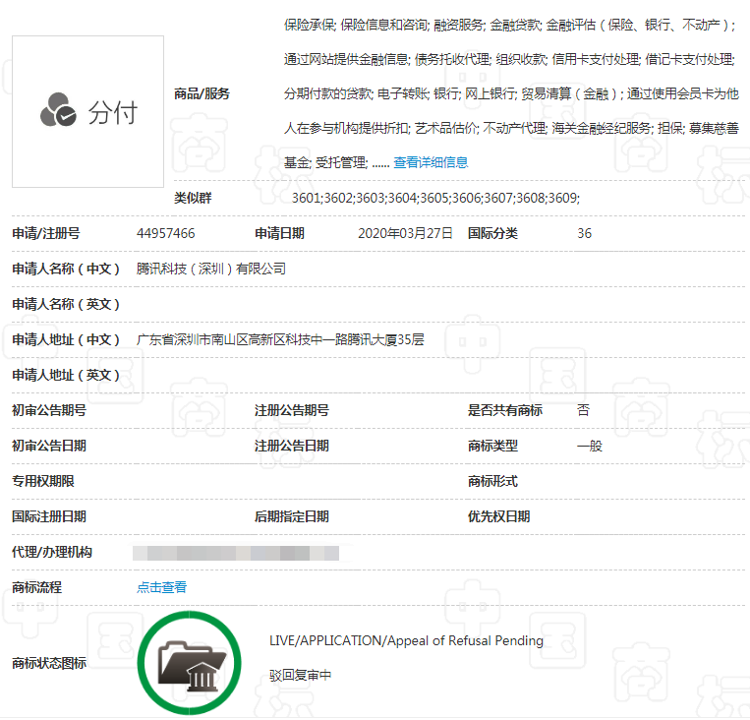Click the 申请人地址（中文） label

click(66, 340)
